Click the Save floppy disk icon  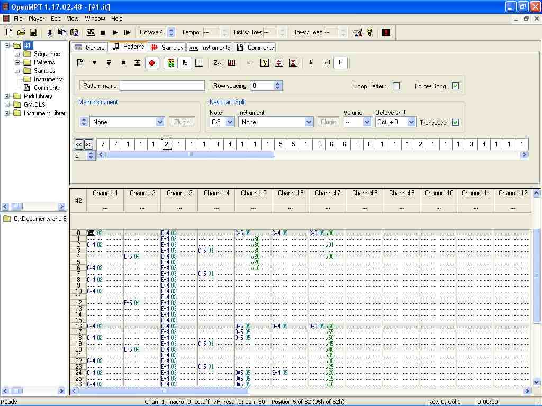33,32
